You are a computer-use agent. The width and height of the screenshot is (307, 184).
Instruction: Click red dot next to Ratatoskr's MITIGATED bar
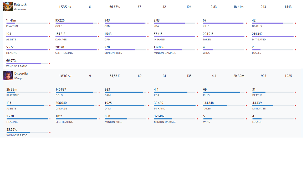pyautogui.click(x=295, y=36)
